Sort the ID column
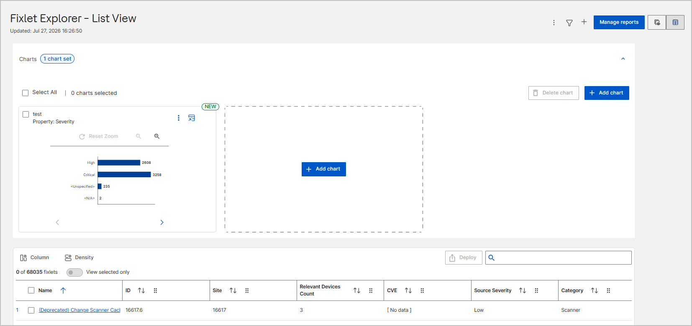 141,290
